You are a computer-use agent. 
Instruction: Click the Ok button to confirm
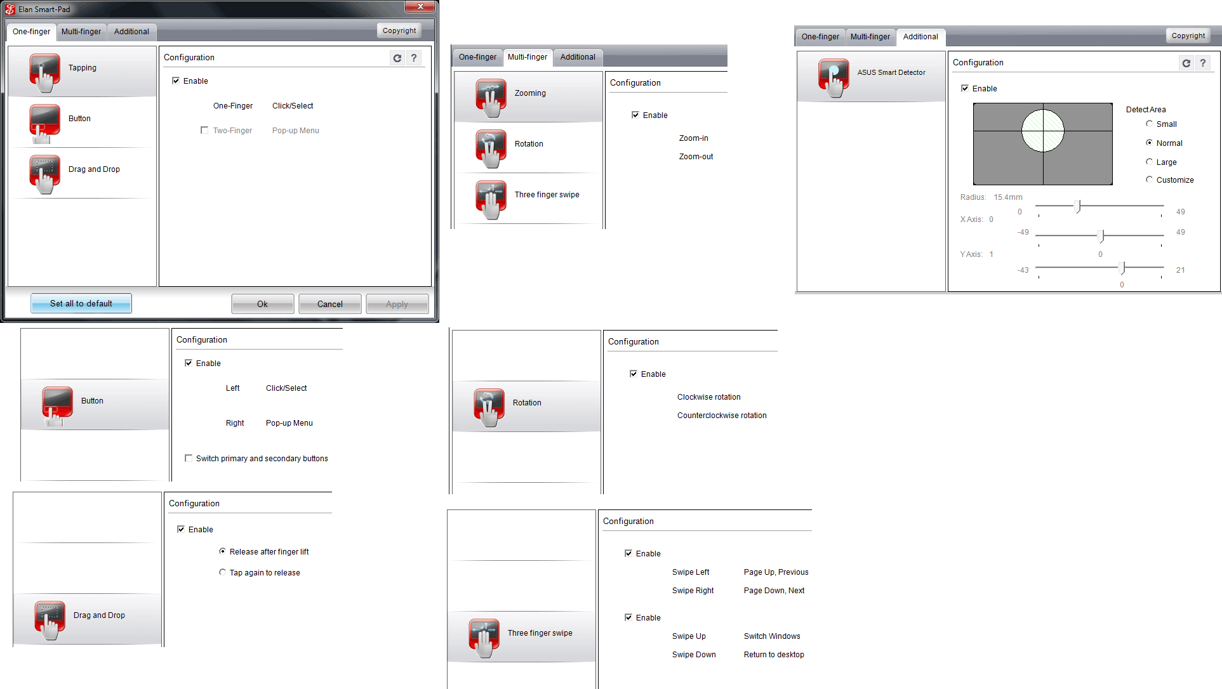pyautogui.click(x=262, y=304)
